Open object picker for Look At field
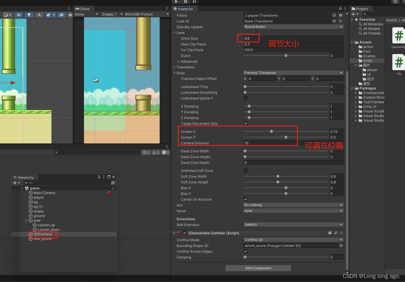 click(334, 21)
